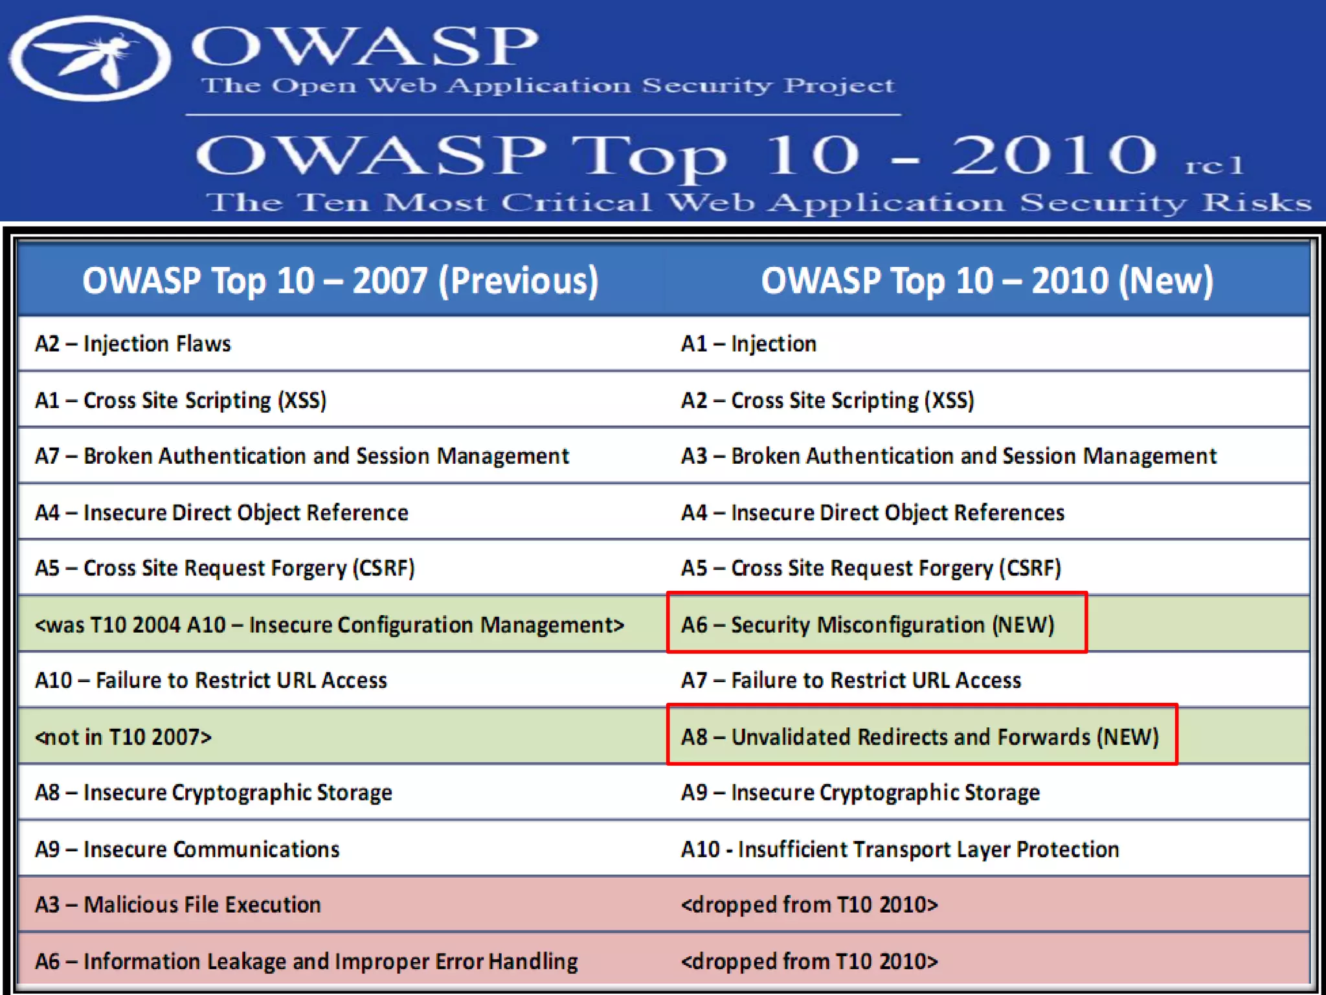Click A10 - Insufficient Transport Layer Protection

(900, 849)
